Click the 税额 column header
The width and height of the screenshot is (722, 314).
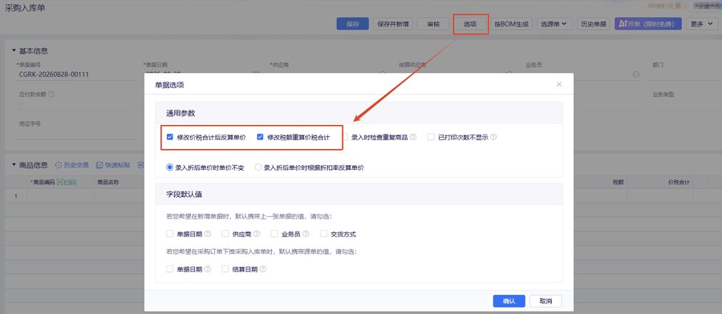tap(618, 183)
